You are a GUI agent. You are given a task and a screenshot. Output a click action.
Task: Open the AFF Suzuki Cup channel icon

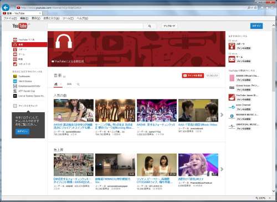coord(15,91)
